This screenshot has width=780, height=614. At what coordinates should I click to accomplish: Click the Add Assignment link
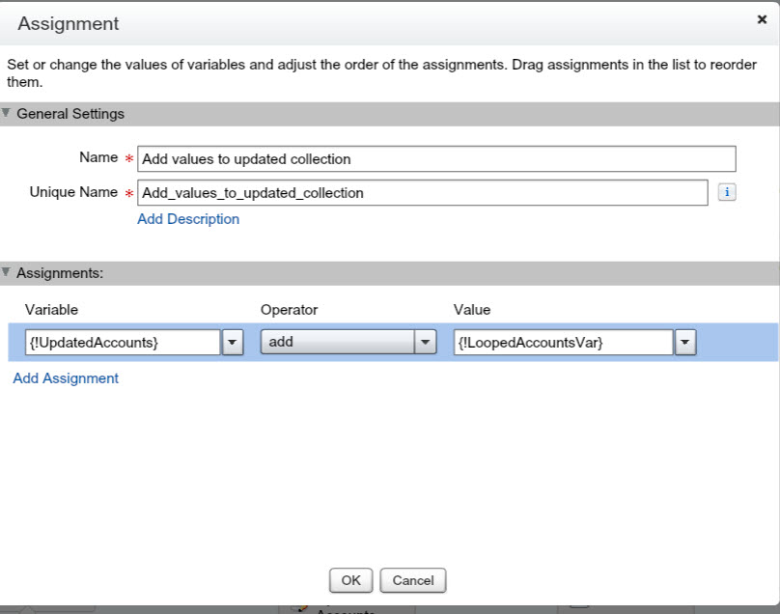tap(66, 378)
